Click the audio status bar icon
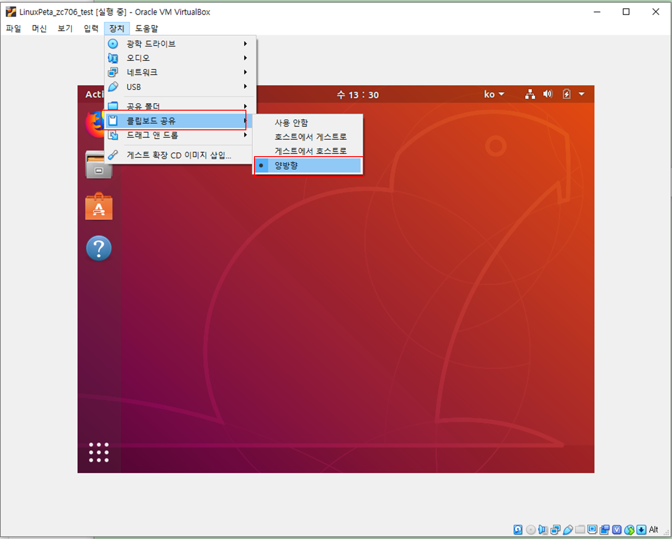 coord(543,529)
